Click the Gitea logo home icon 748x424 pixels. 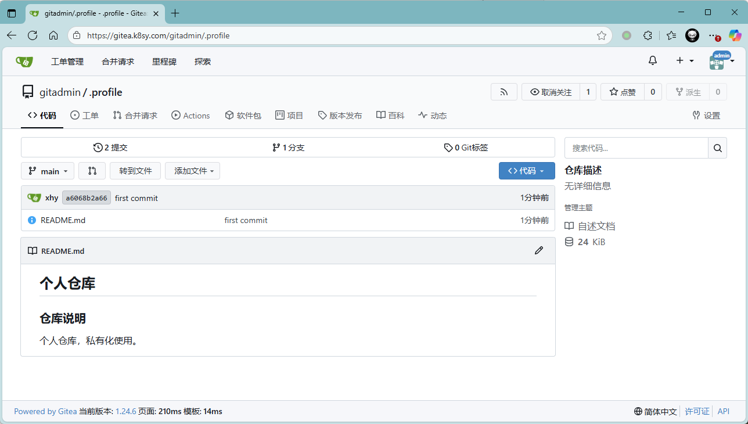(24, 61)
